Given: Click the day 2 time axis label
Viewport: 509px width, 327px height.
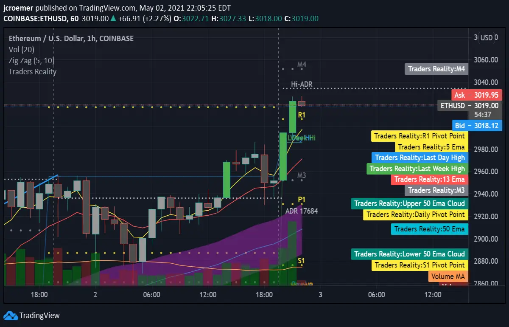Looking at the screenshot, I should 95,295.
